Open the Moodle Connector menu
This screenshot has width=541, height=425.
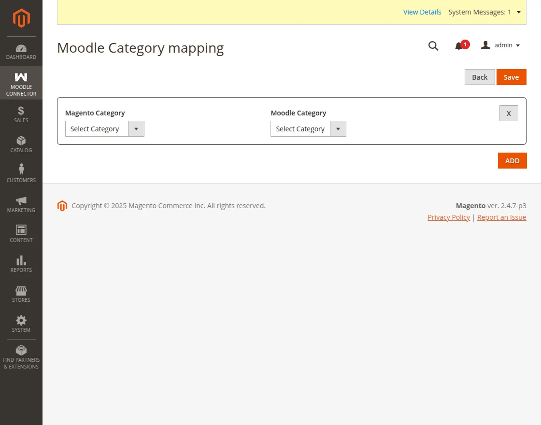pos(21,83)
